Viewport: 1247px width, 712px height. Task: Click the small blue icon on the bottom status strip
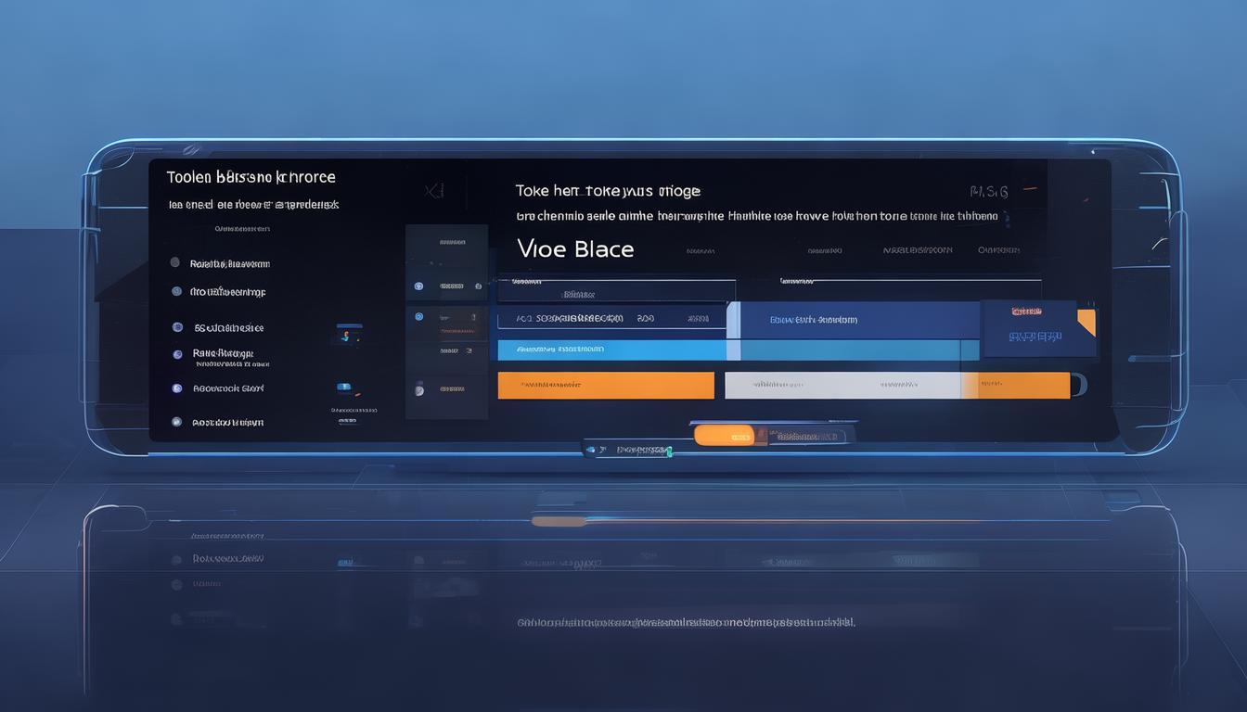coord(591,450)
